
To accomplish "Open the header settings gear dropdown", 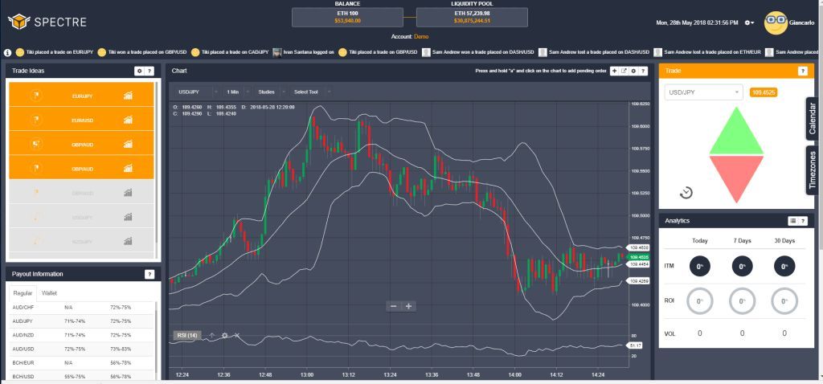I will click(x=750, y=22).
